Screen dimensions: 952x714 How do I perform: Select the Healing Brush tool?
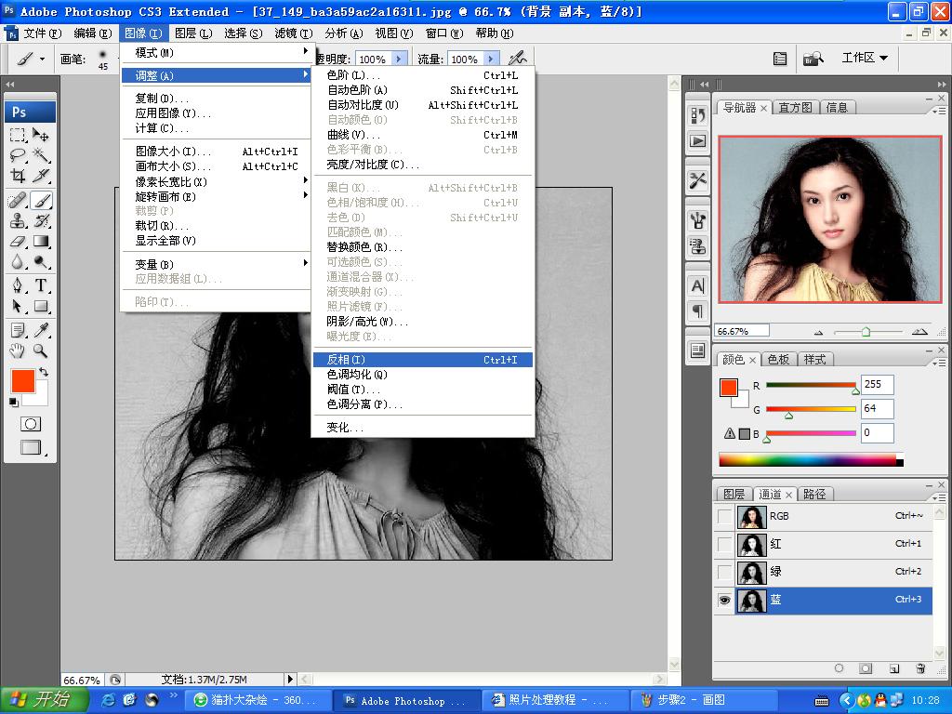[19, 200]
